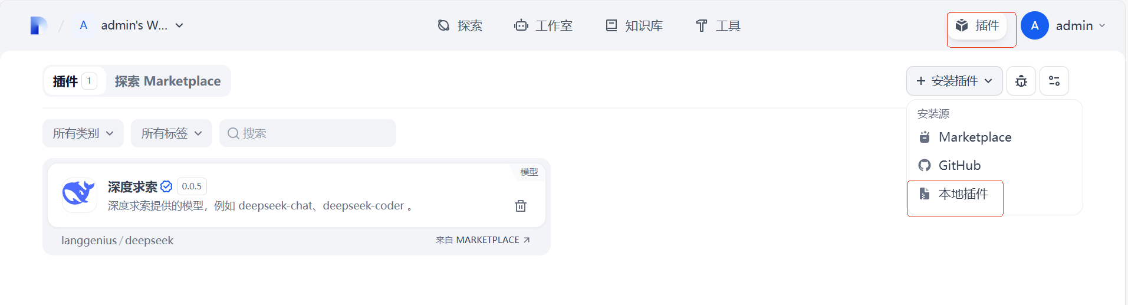
Task: Select 本地插件 local plugin install source
Action: [x=962, y=194]
